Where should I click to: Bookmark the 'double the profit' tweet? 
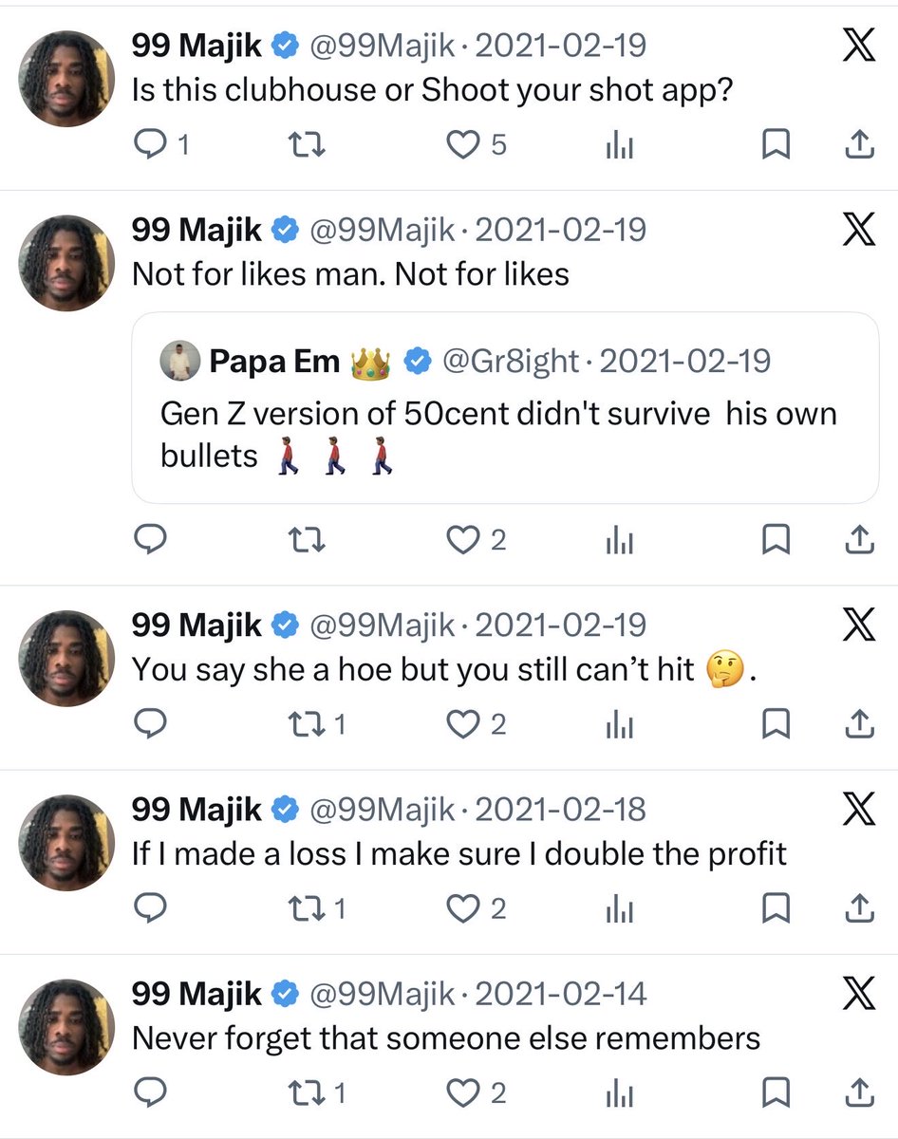coord(776,909)
